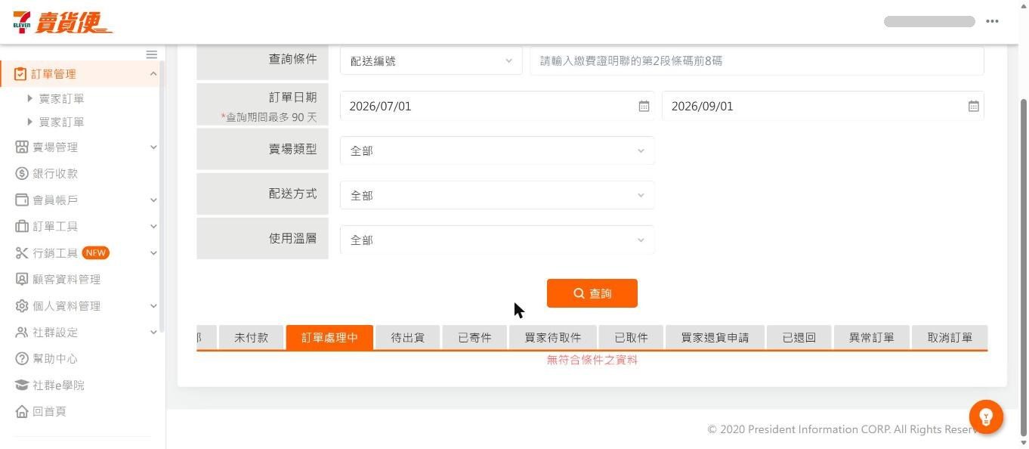Viewport: 1029px width, 449px height.
Task: Open the 買家退貨申請 tab
Action: pyautogui.click(x=715, y=337)
